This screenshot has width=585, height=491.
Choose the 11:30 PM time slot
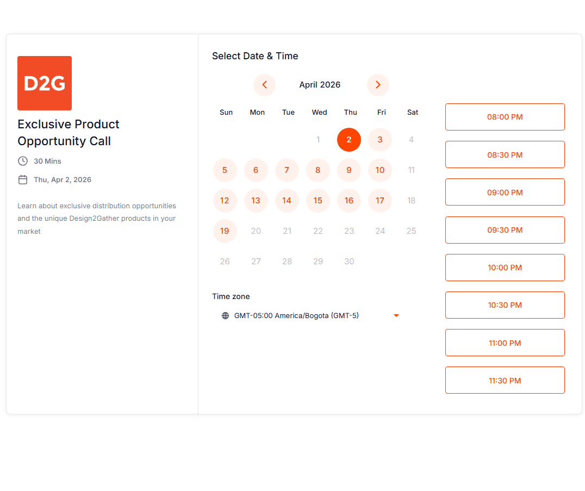click(505, 381)
